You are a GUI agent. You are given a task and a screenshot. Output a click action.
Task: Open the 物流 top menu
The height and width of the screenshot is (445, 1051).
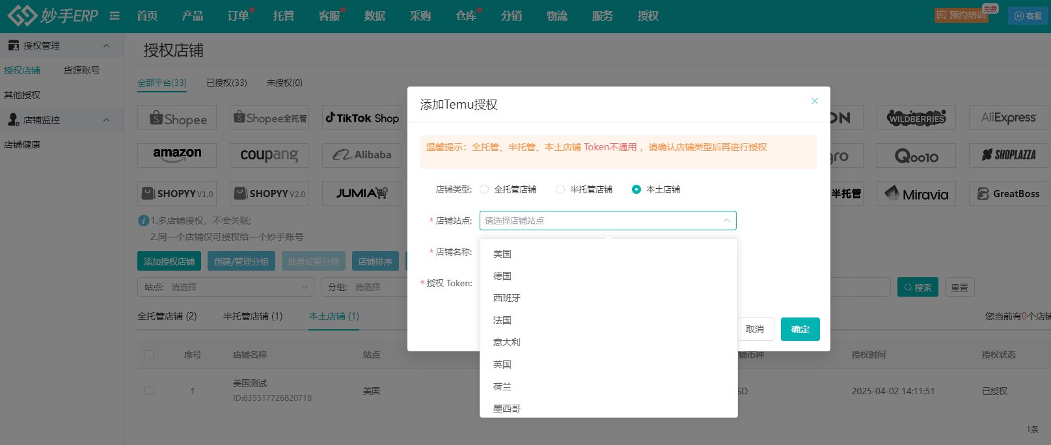click(557, 16)
